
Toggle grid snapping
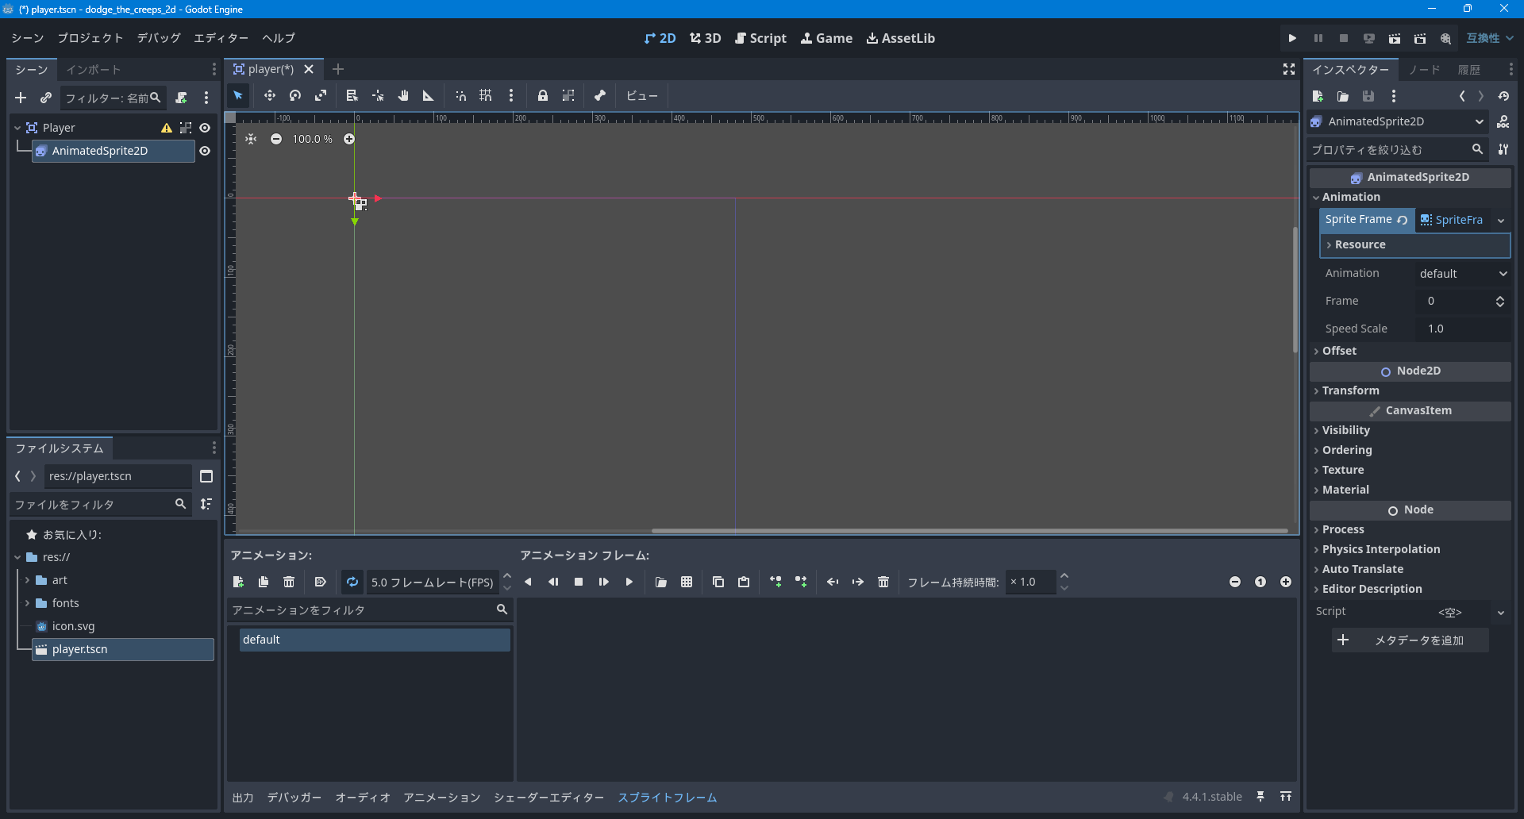pos(486,96)
